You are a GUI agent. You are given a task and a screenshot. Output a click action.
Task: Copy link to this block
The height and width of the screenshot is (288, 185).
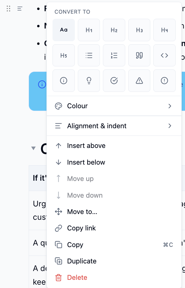tap(114, 228)
